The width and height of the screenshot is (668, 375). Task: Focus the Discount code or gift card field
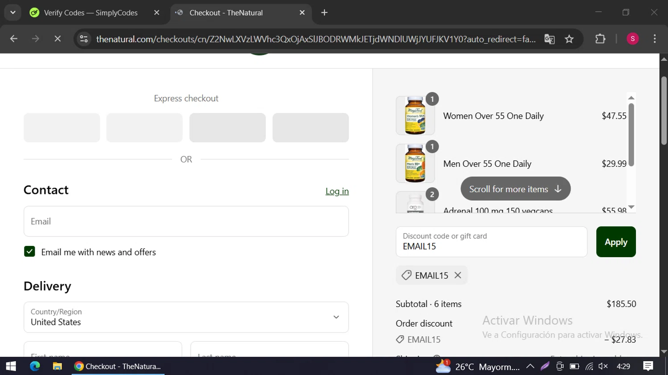pyautogui.click(x=492, y=242)
